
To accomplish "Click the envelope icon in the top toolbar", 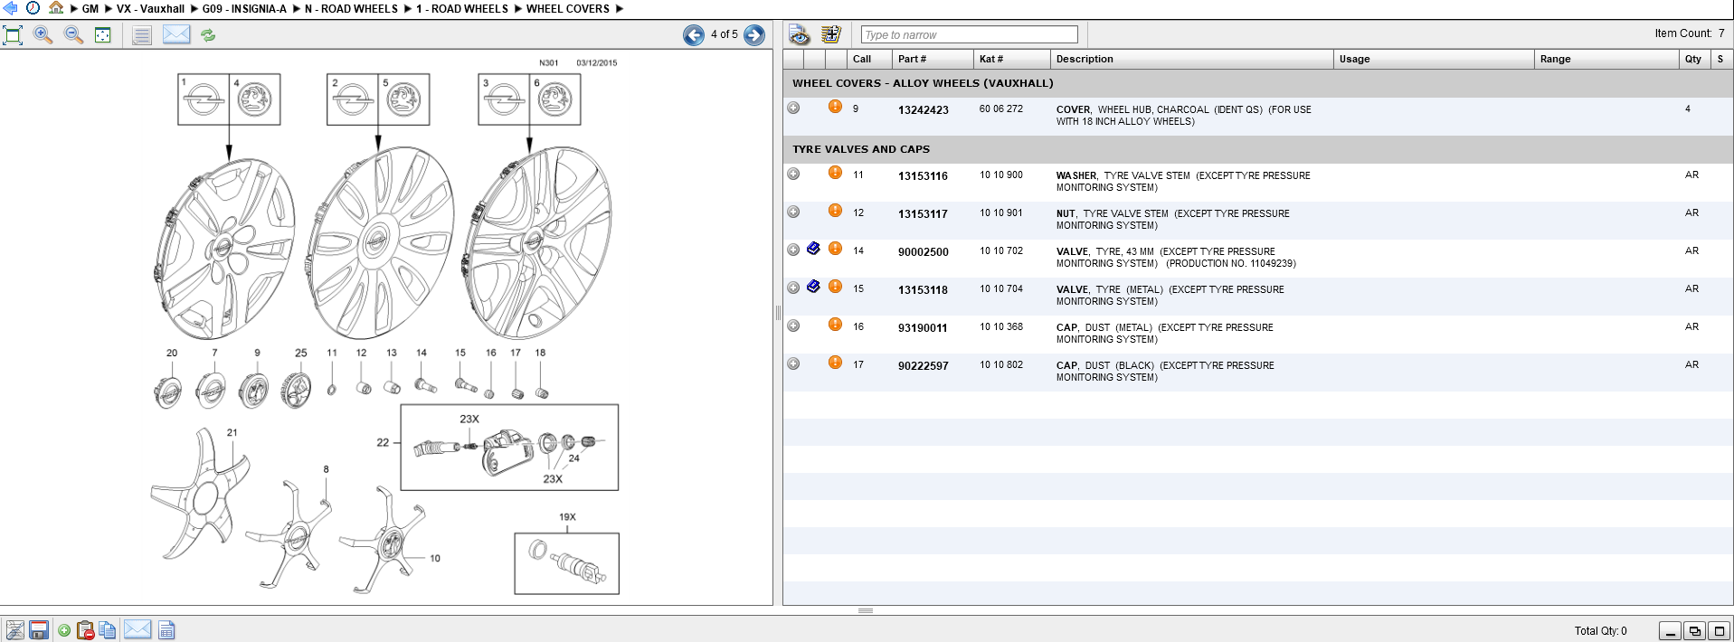I will point(176,35).
